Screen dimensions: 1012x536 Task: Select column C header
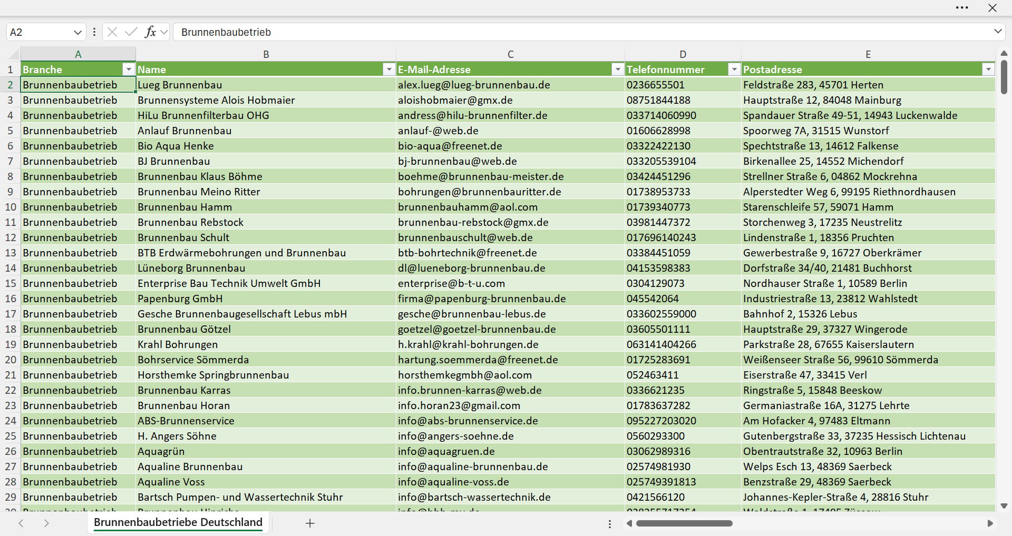510,54
